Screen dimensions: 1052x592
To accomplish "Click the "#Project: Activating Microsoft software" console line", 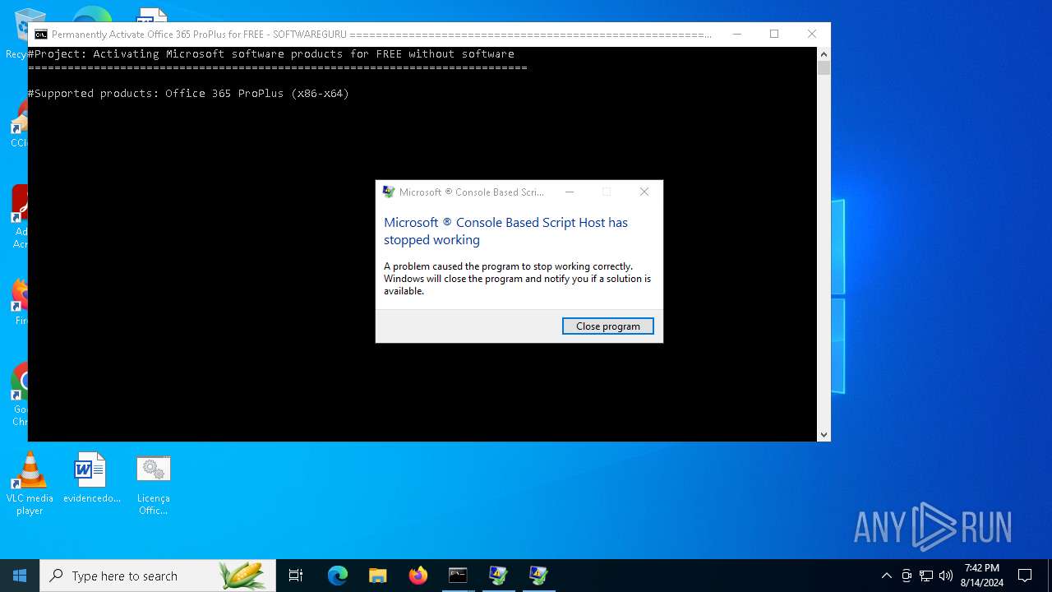I will [271, 54].
